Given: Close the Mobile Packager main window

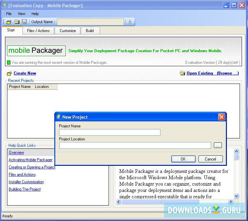Looking at the screenshot, I should [x=242, y=6].
